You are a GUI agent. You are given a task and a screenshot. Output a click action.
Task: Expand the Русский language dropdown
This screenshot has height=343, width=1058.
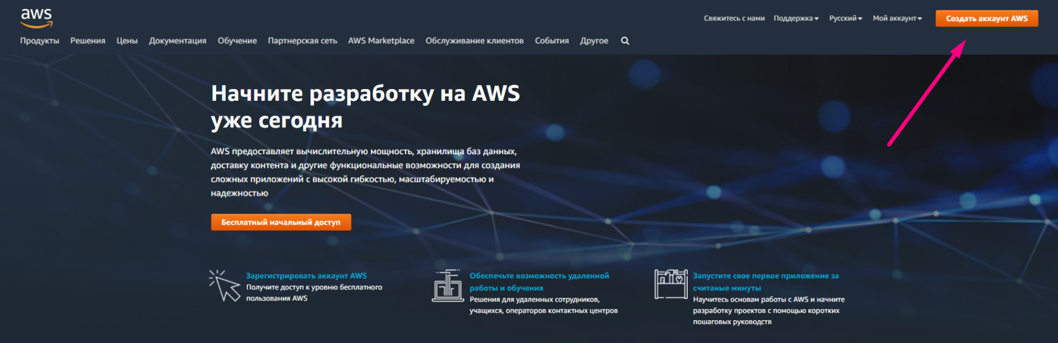pyautogui.click(x=845, y=18)
